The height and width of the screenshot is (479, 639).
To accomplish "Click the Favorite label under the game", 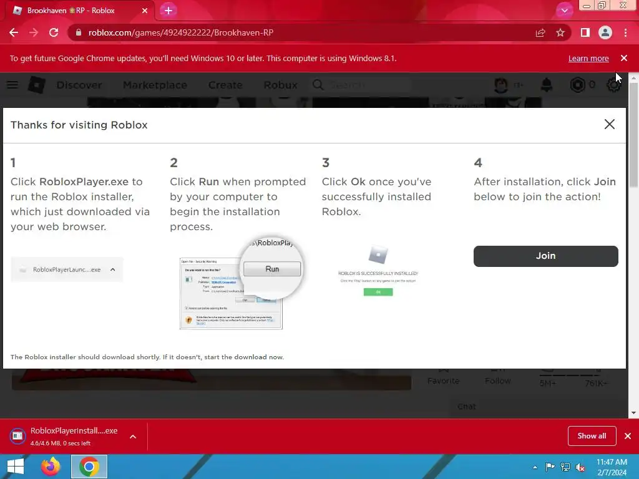I will tap(444, 381).
